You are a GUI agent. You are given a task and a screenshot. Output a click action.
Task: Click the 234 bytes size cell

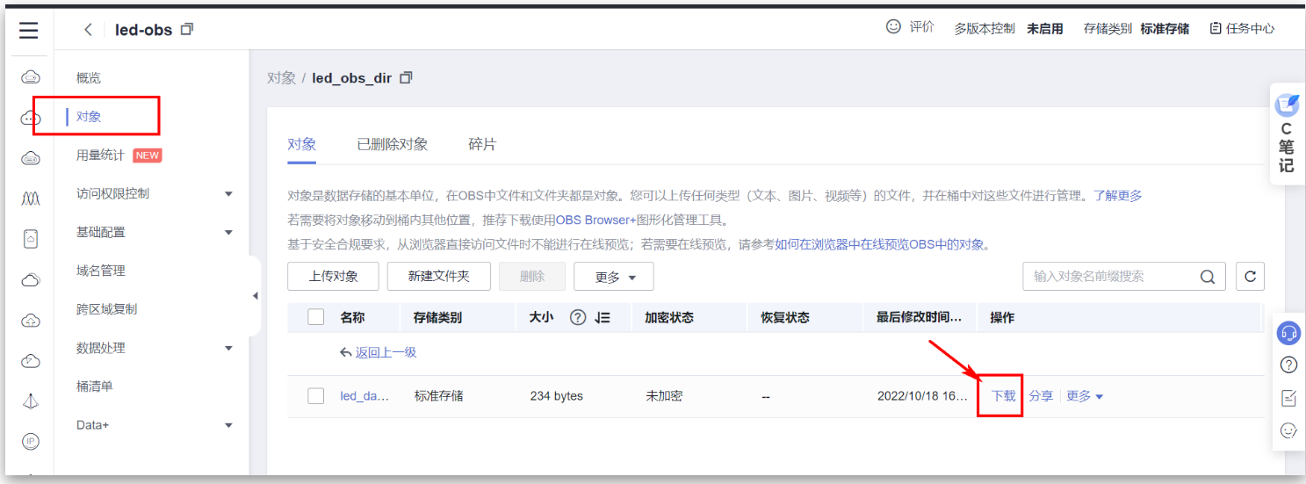(x=557, y=396)
